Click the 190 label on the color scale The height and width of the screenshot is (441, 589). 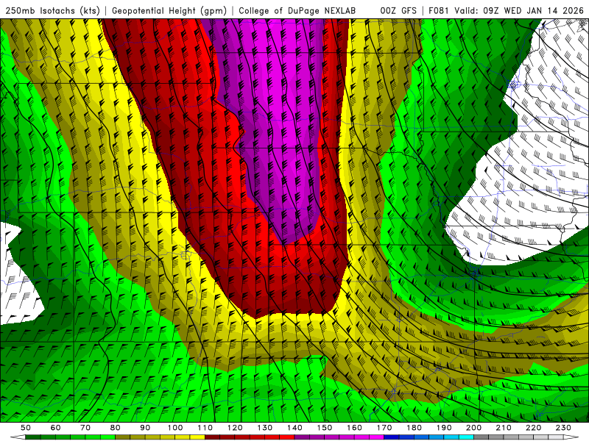pyautogui.click(x=444, y=428)
